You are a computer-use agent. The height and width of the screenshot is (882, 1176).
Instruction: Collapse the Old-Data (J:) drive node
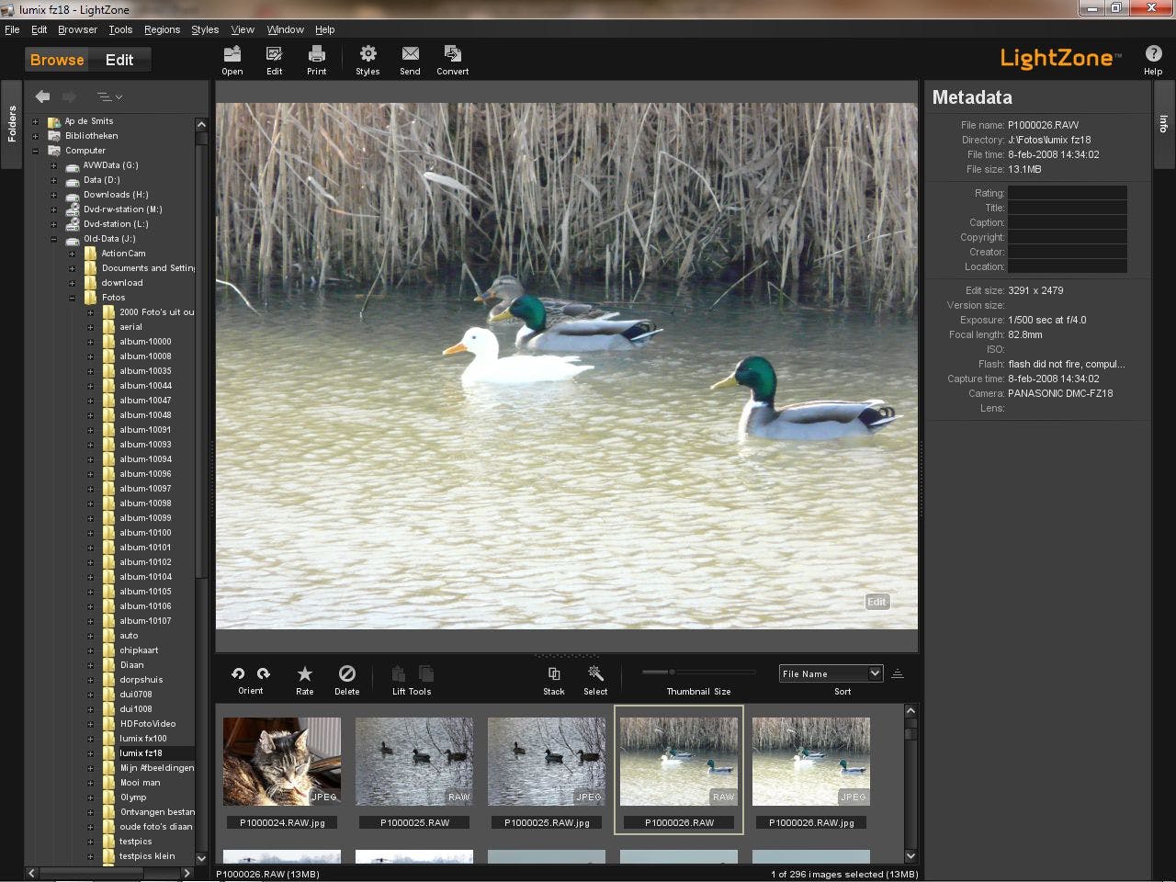coord(54,239)
